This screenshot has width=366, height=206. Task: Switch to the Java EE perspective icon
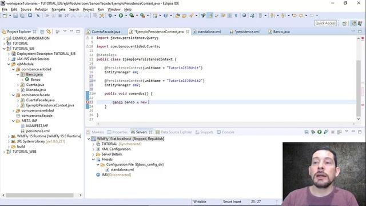coord(354,23)
